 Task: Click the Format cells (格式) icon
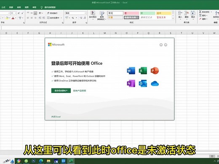coord(193,15)
